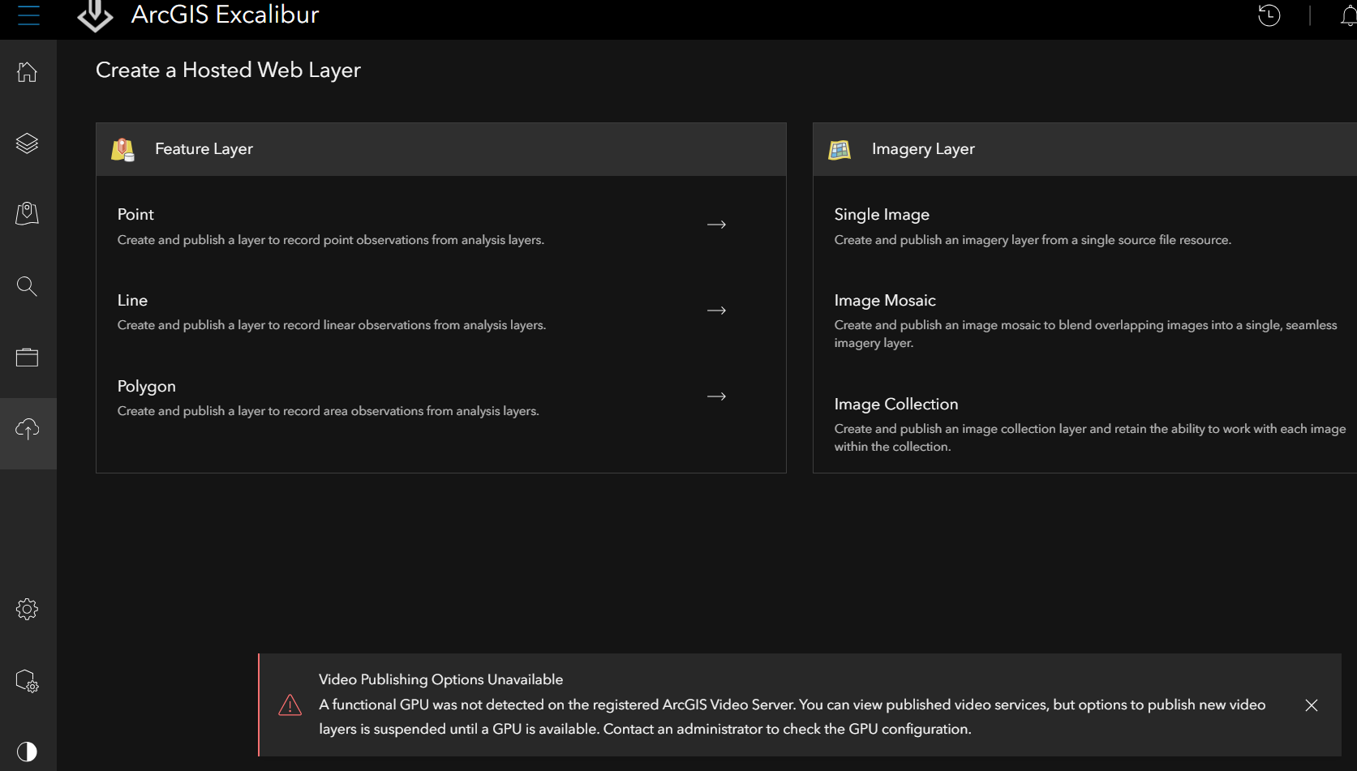Open the notifications bell
The width and height of the screenshot is (1357, 771).
coord(1348,15)
